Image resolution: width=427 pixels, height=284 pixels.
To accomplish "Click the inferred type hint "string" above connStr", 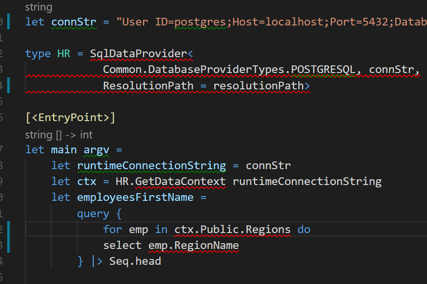I will tap(39, 7).
